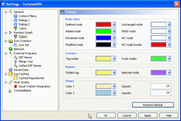Collapse the Hook Scripts tree node

[x=6, y=82]
